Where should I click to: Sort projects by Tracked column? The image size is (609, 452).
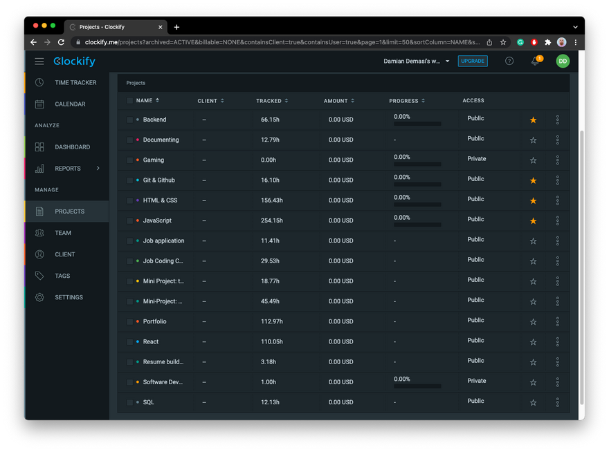271,101
